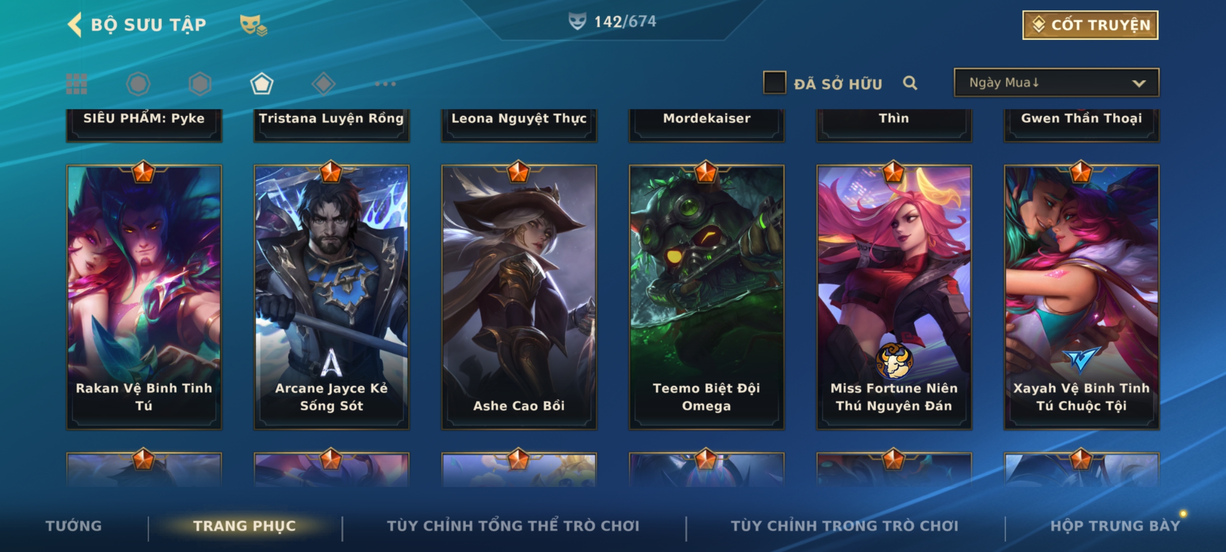Select the Teemo Biệt Đội Omega skin

pos(706,297)
